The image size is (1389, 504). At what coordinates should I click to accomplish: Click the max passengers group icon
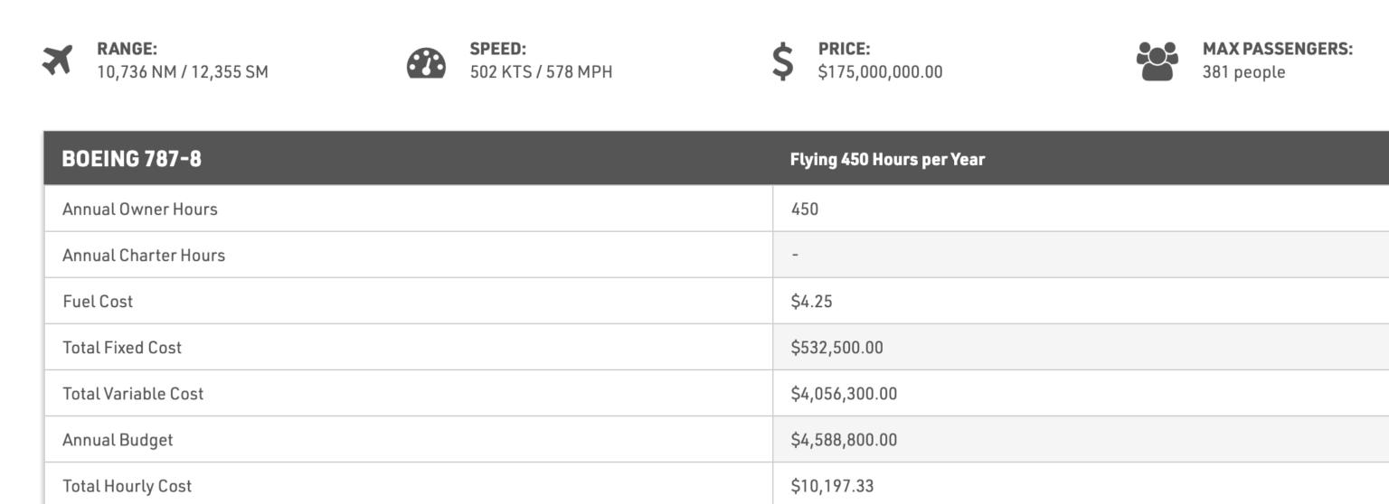click(x=1157, y=61)
